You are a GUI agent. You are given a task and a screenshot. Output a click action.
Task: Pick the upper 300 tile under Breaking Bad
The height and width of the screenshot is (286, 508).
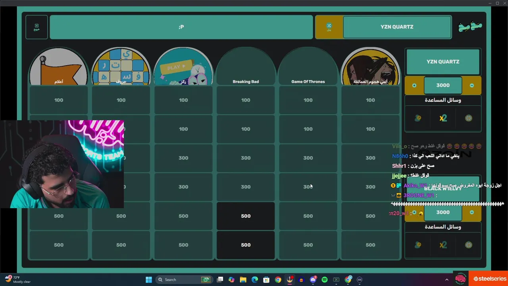pyautogui.click(x=246, y=158)
